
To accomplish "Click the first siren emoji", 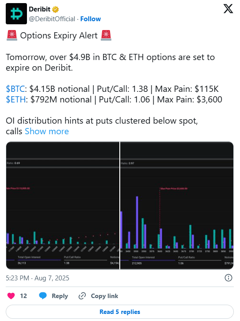I will [x=12, y=35].
